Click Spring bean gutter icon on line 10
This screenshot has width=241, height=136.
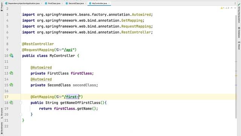12,56
